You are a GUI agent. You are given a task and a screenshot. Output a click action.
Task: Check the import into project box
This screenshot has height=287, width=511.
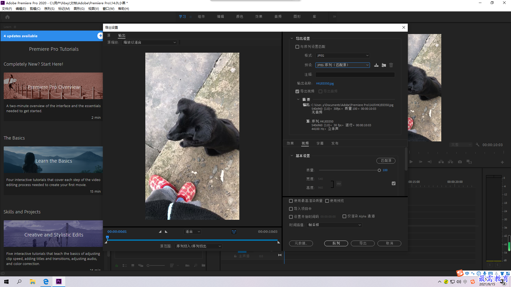click(x=291, y=209)
